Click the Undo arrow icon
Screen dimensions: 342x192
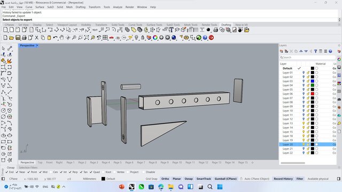coord(55,38)
